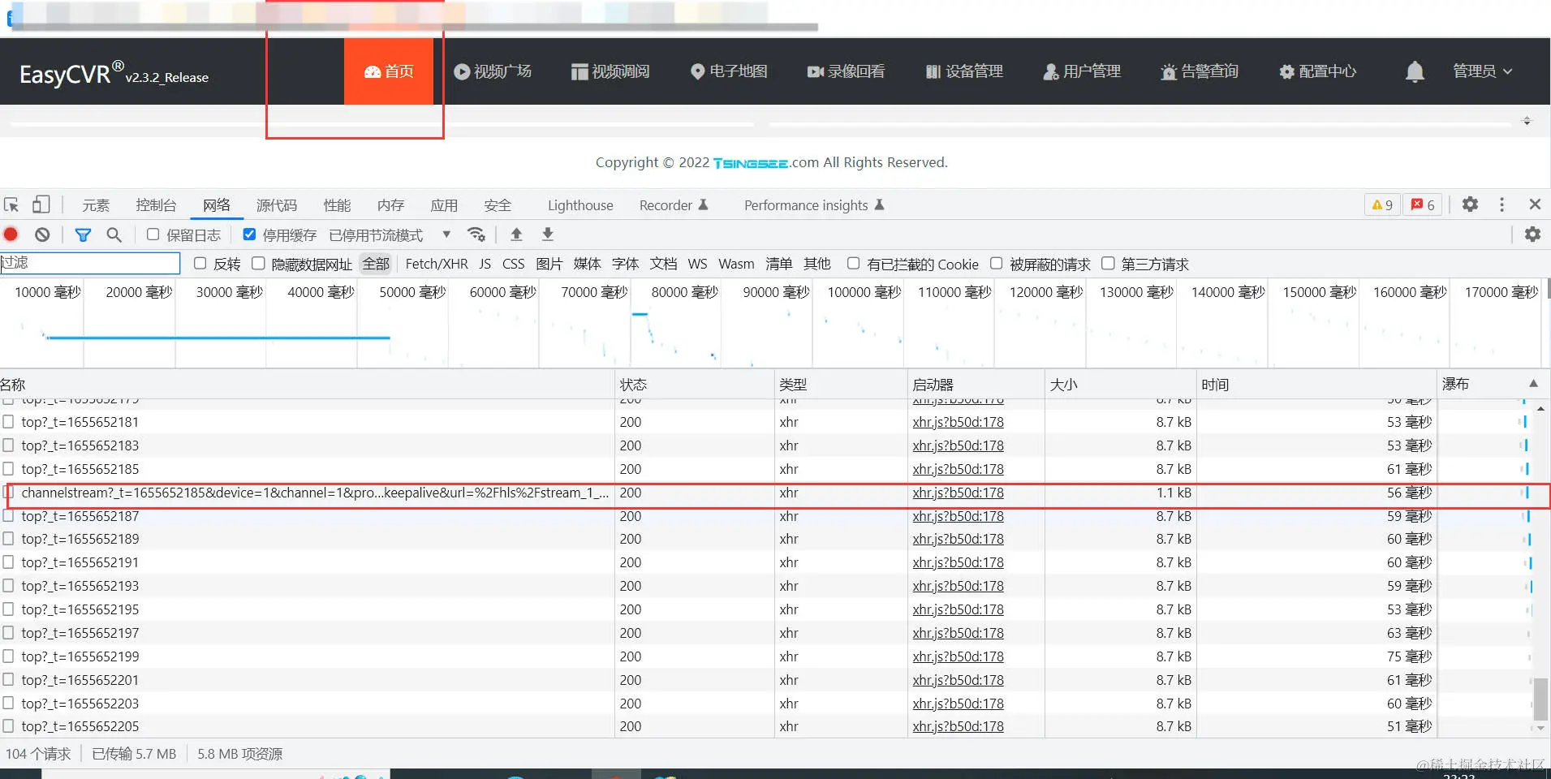Image resolution: width=1551 pixels, height=779 pixels.
Task: Stop recording network log red button
Action: click(x=11, y=235)
